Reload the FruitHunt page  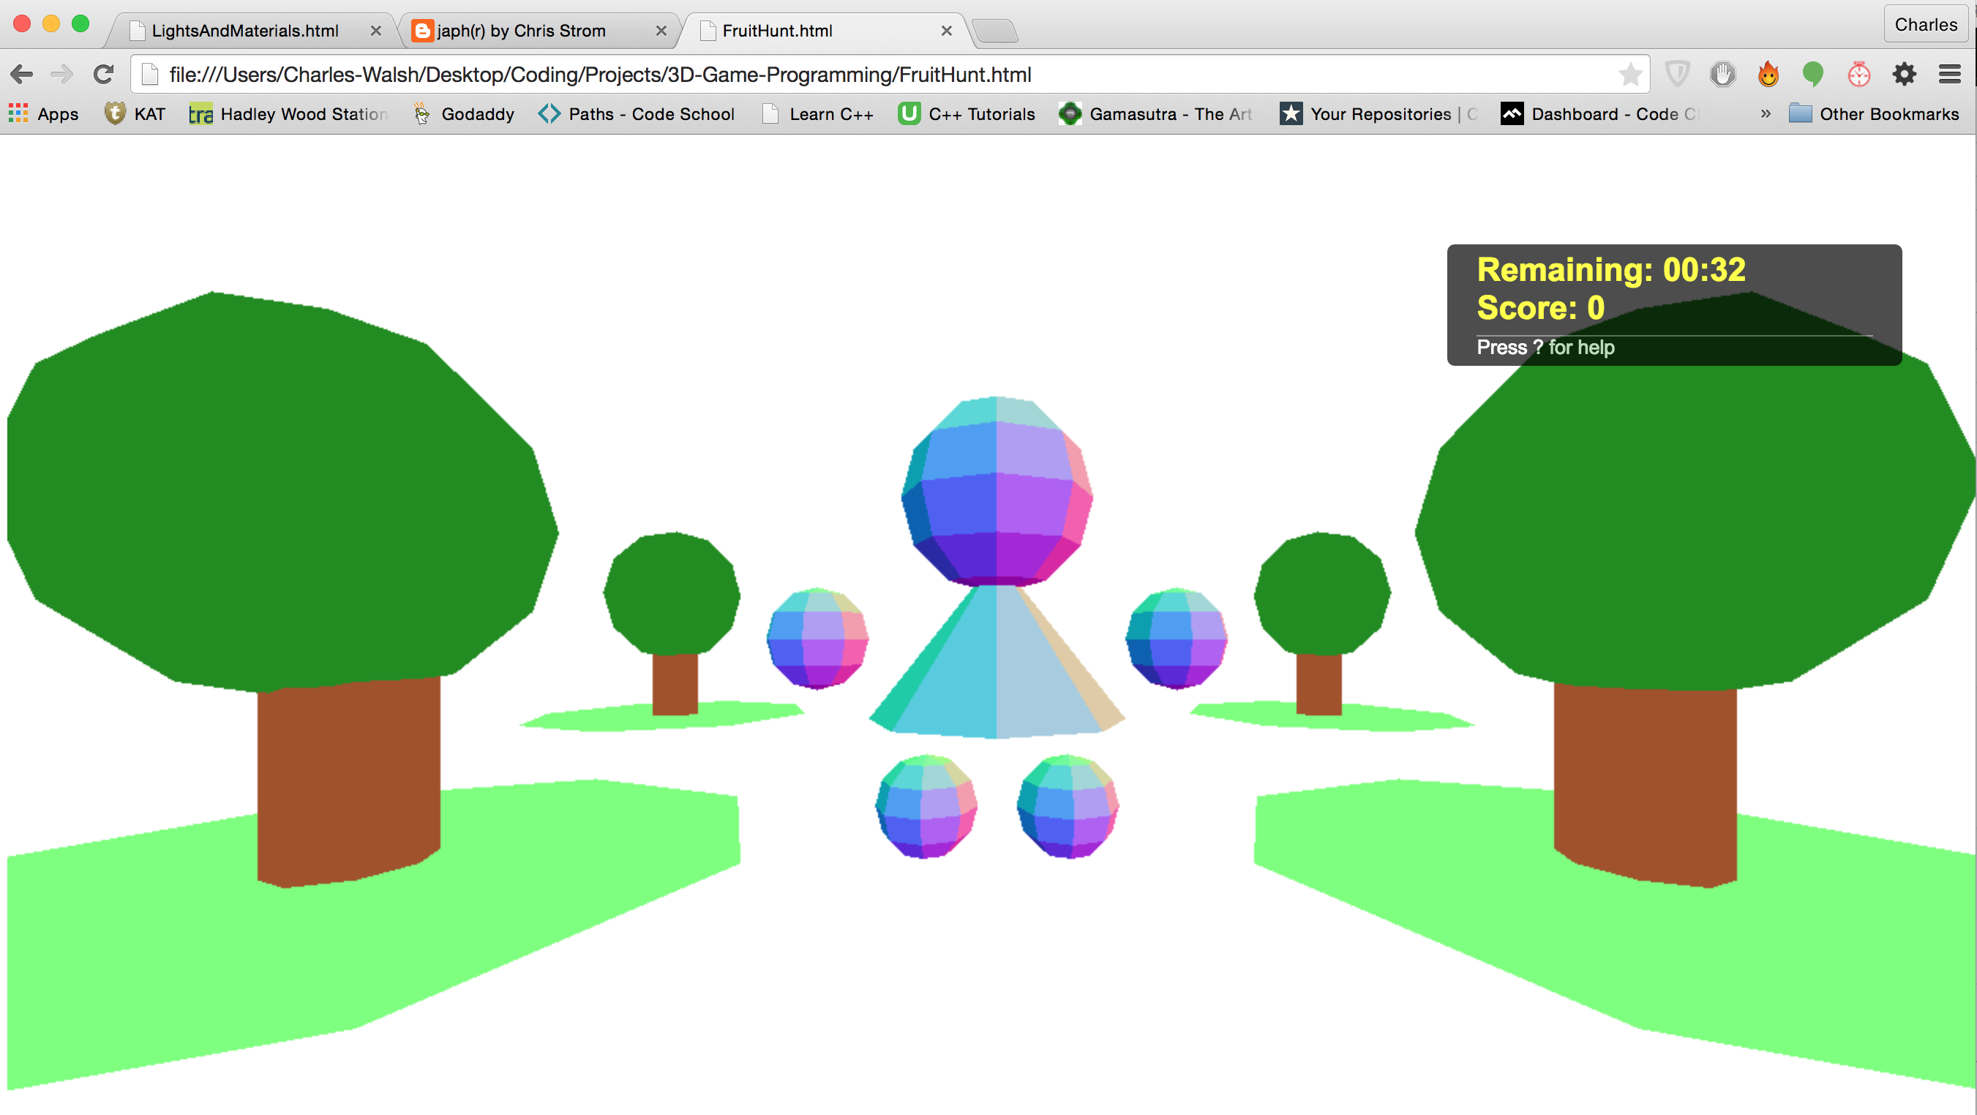(x=104, y=75)
